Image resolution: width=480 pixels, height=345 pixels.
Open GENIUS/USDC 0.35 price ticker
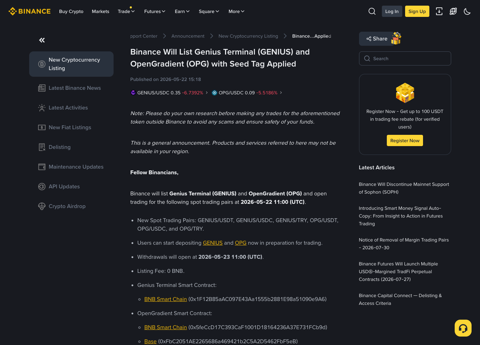click(169, 93)
